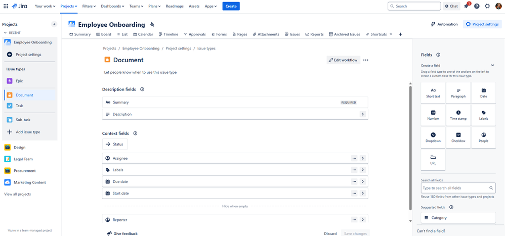Open Document more actions ellipsis
The image size is (505, 236).
tap(365, 60)
